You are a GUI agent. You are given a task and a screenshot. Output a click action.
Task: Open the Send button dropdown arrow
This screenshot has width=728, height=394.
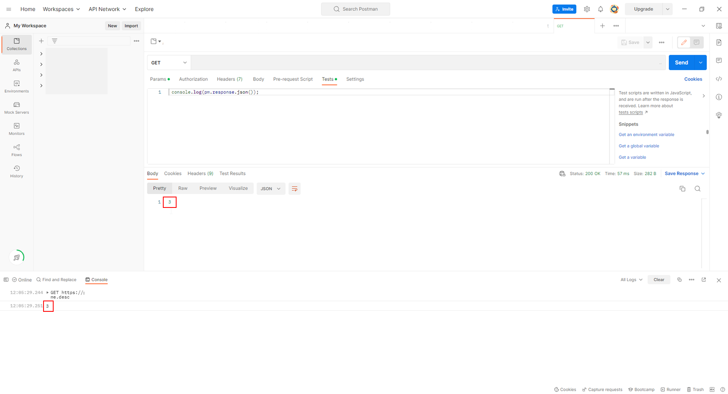pyautogui.click(x=701, y=62)
